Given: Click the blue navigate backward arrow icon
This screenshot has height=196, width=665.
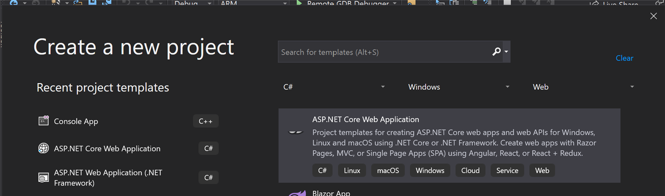Looking at the screenshot, I should 13,2.
